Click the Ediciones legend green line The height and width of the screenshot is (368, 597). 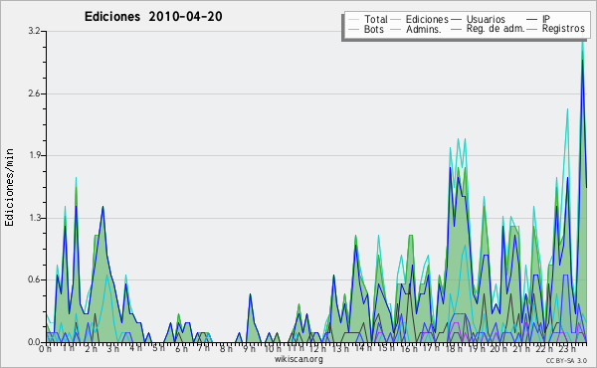tap(396, 19)
